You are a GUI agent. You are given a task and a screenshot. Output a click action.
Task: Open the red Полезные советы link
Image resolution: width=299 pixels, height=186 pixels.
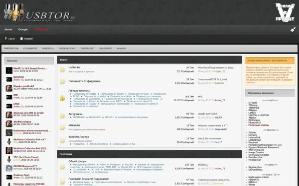tap(259, 125)
